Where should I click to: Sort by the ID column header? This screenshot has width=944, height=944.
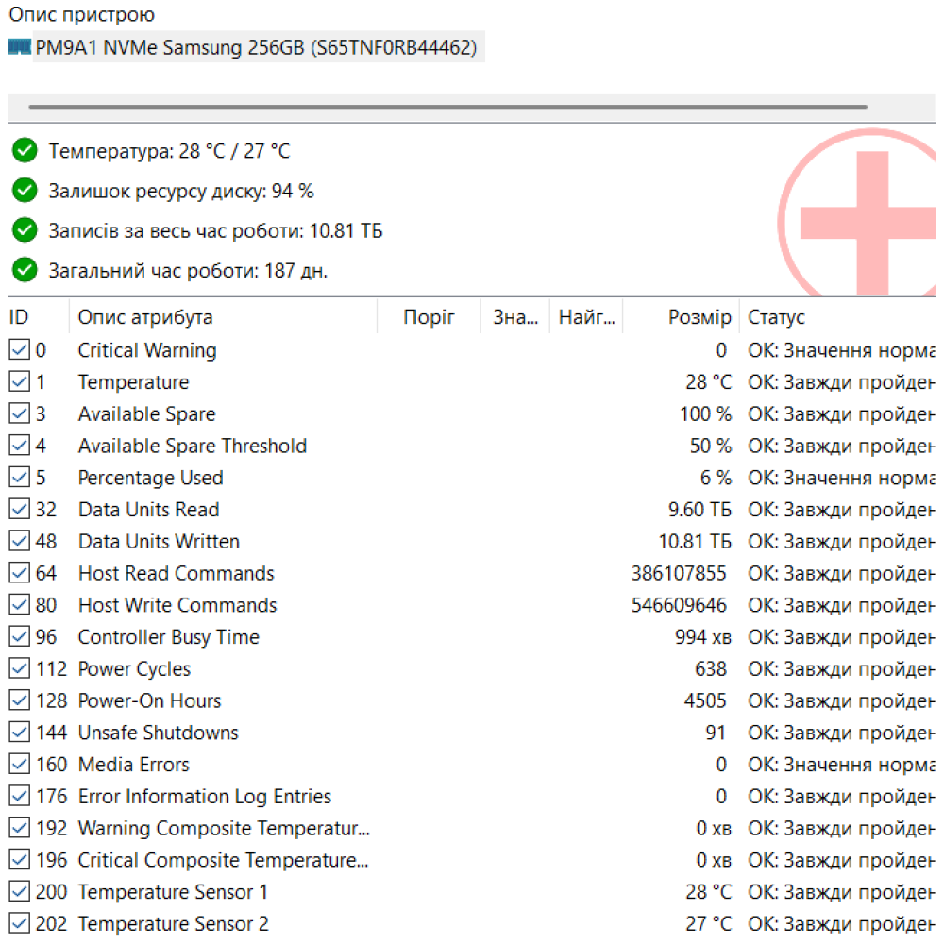pos(19,318)
